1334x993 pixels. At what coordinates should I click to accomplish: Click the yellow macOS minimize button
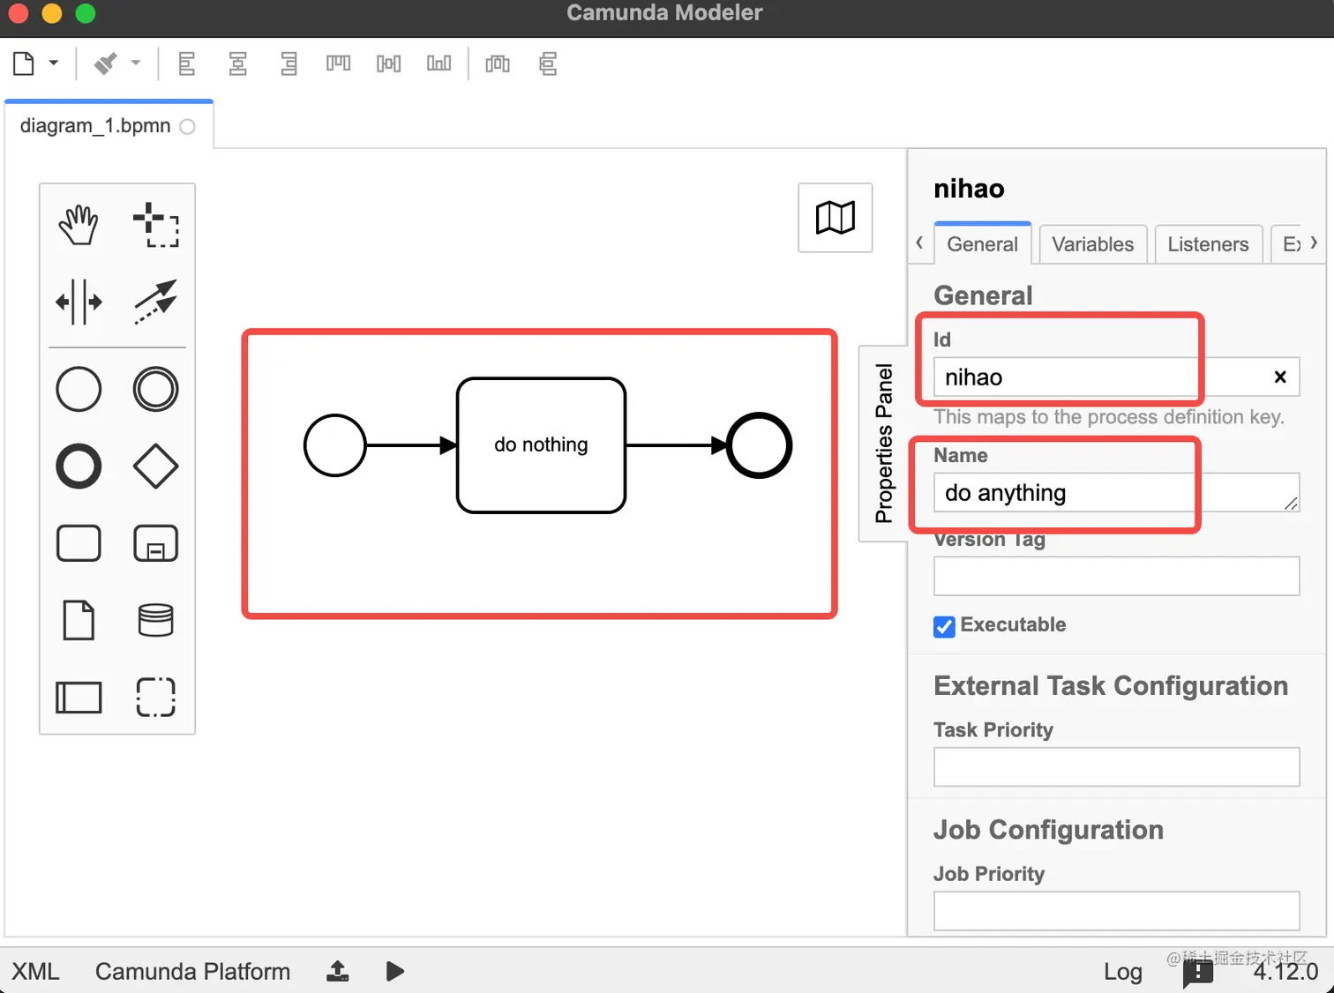52,13
